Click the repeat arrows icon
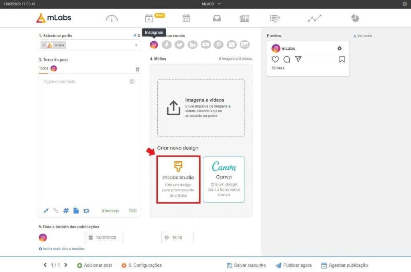Image resolution: width=411 pixels, height=272 pixels. click(86, 211)
